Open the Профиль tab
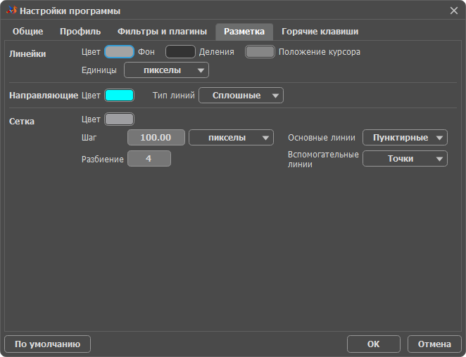The height and width of the screenshot is (357, 466). [x=80, y=32]
